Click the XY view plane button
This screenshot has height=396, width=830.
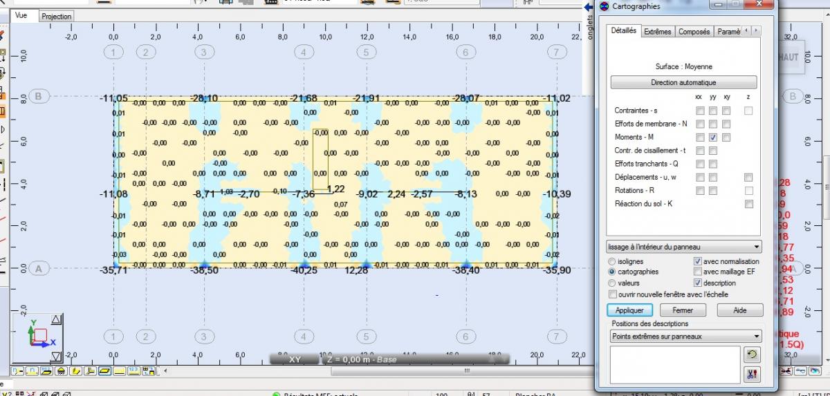click(295, 360)
